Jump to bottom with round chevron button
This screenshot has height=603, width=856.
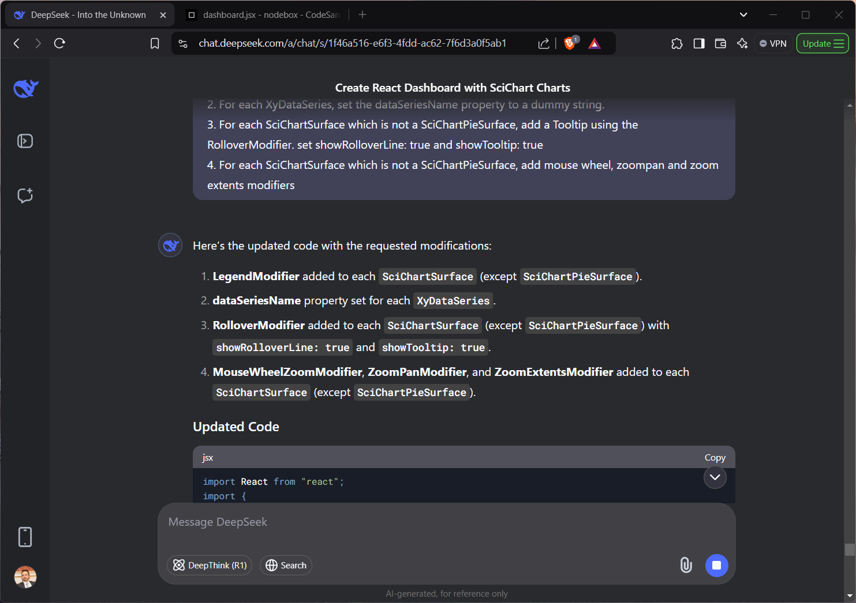pos(715,477)
